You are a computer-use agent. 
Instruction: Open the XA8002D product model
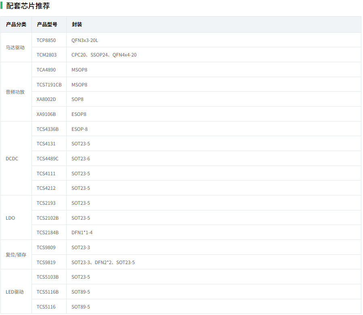[x=46, y=99]
